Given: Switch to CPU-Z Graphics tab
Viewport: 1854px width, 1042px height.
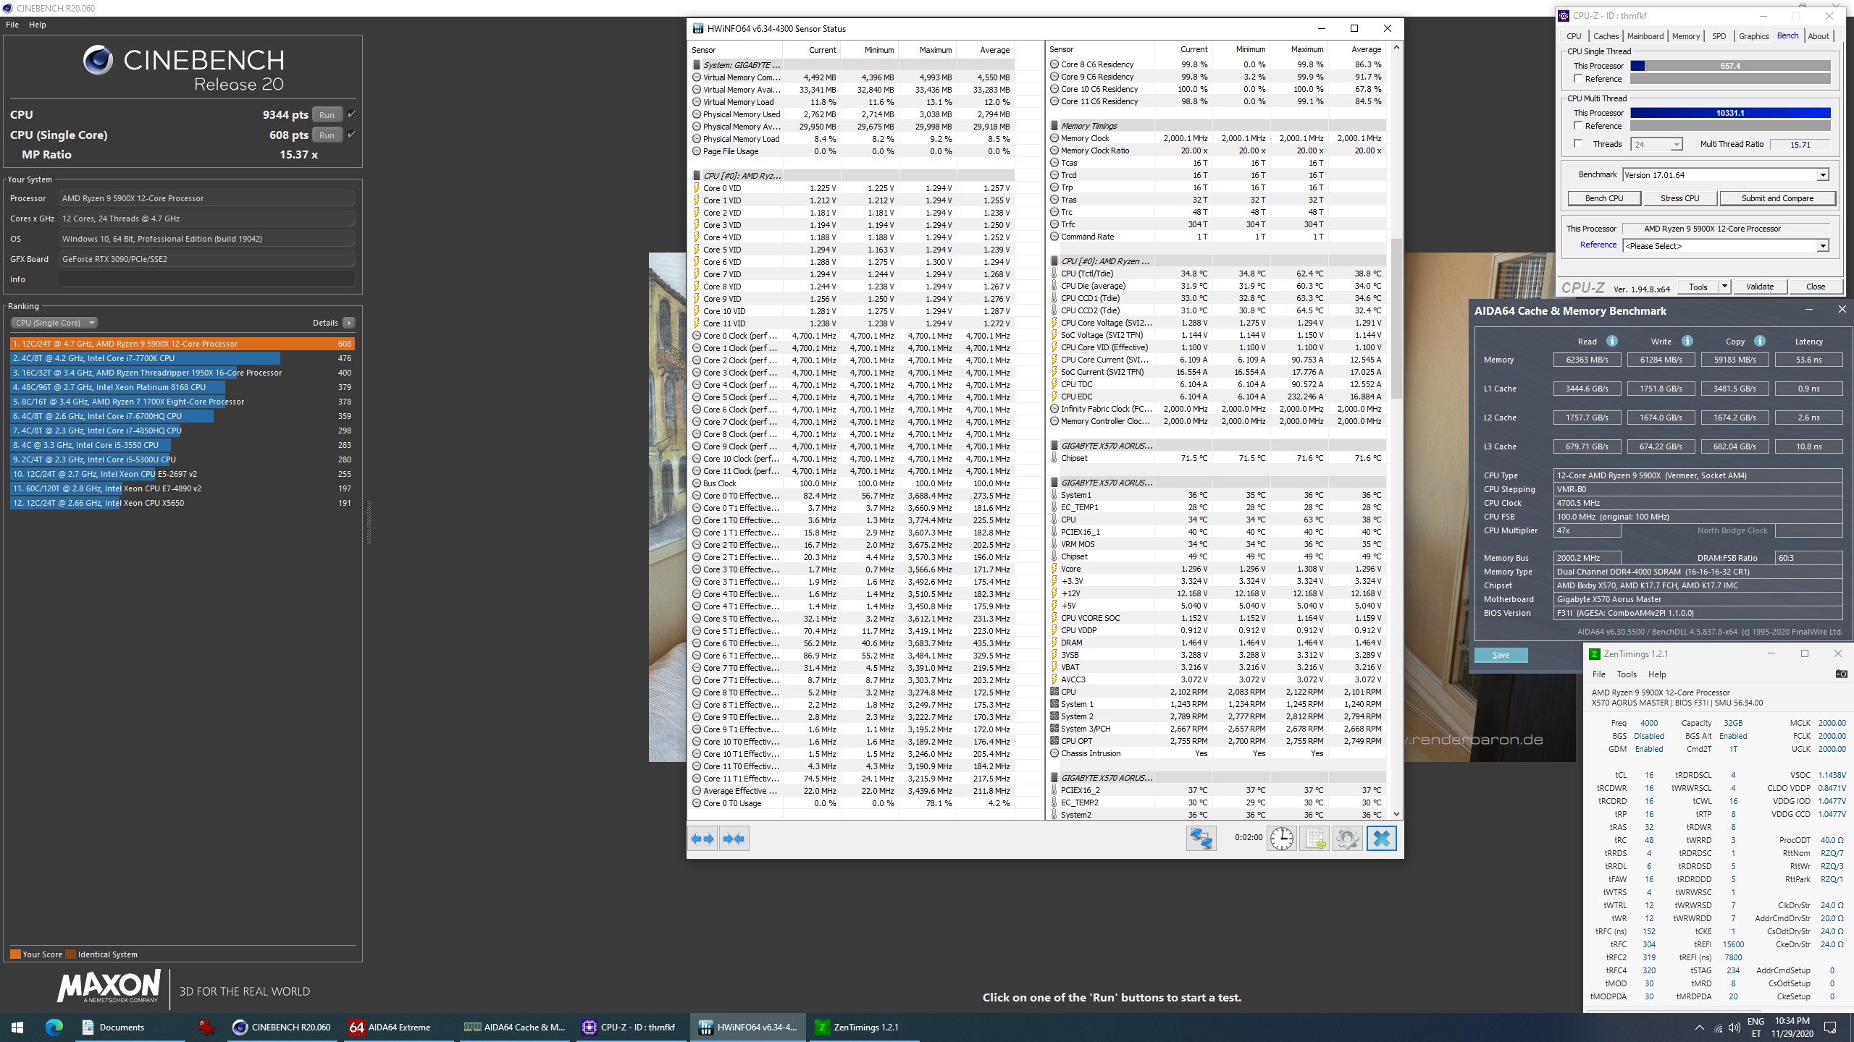Looking at the screenshot, I should pos(1753,36).
